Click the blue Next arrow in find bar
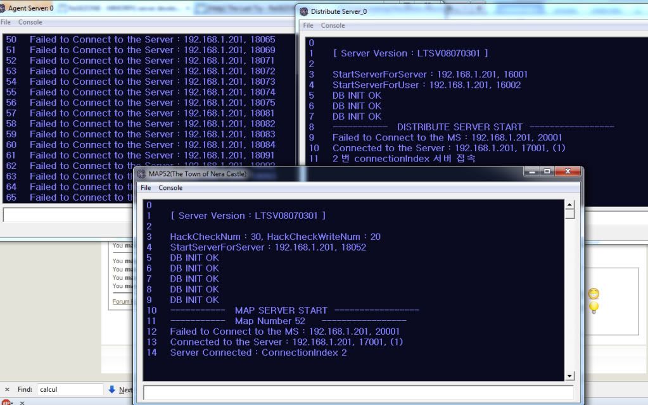 click(x=112, y=390)
